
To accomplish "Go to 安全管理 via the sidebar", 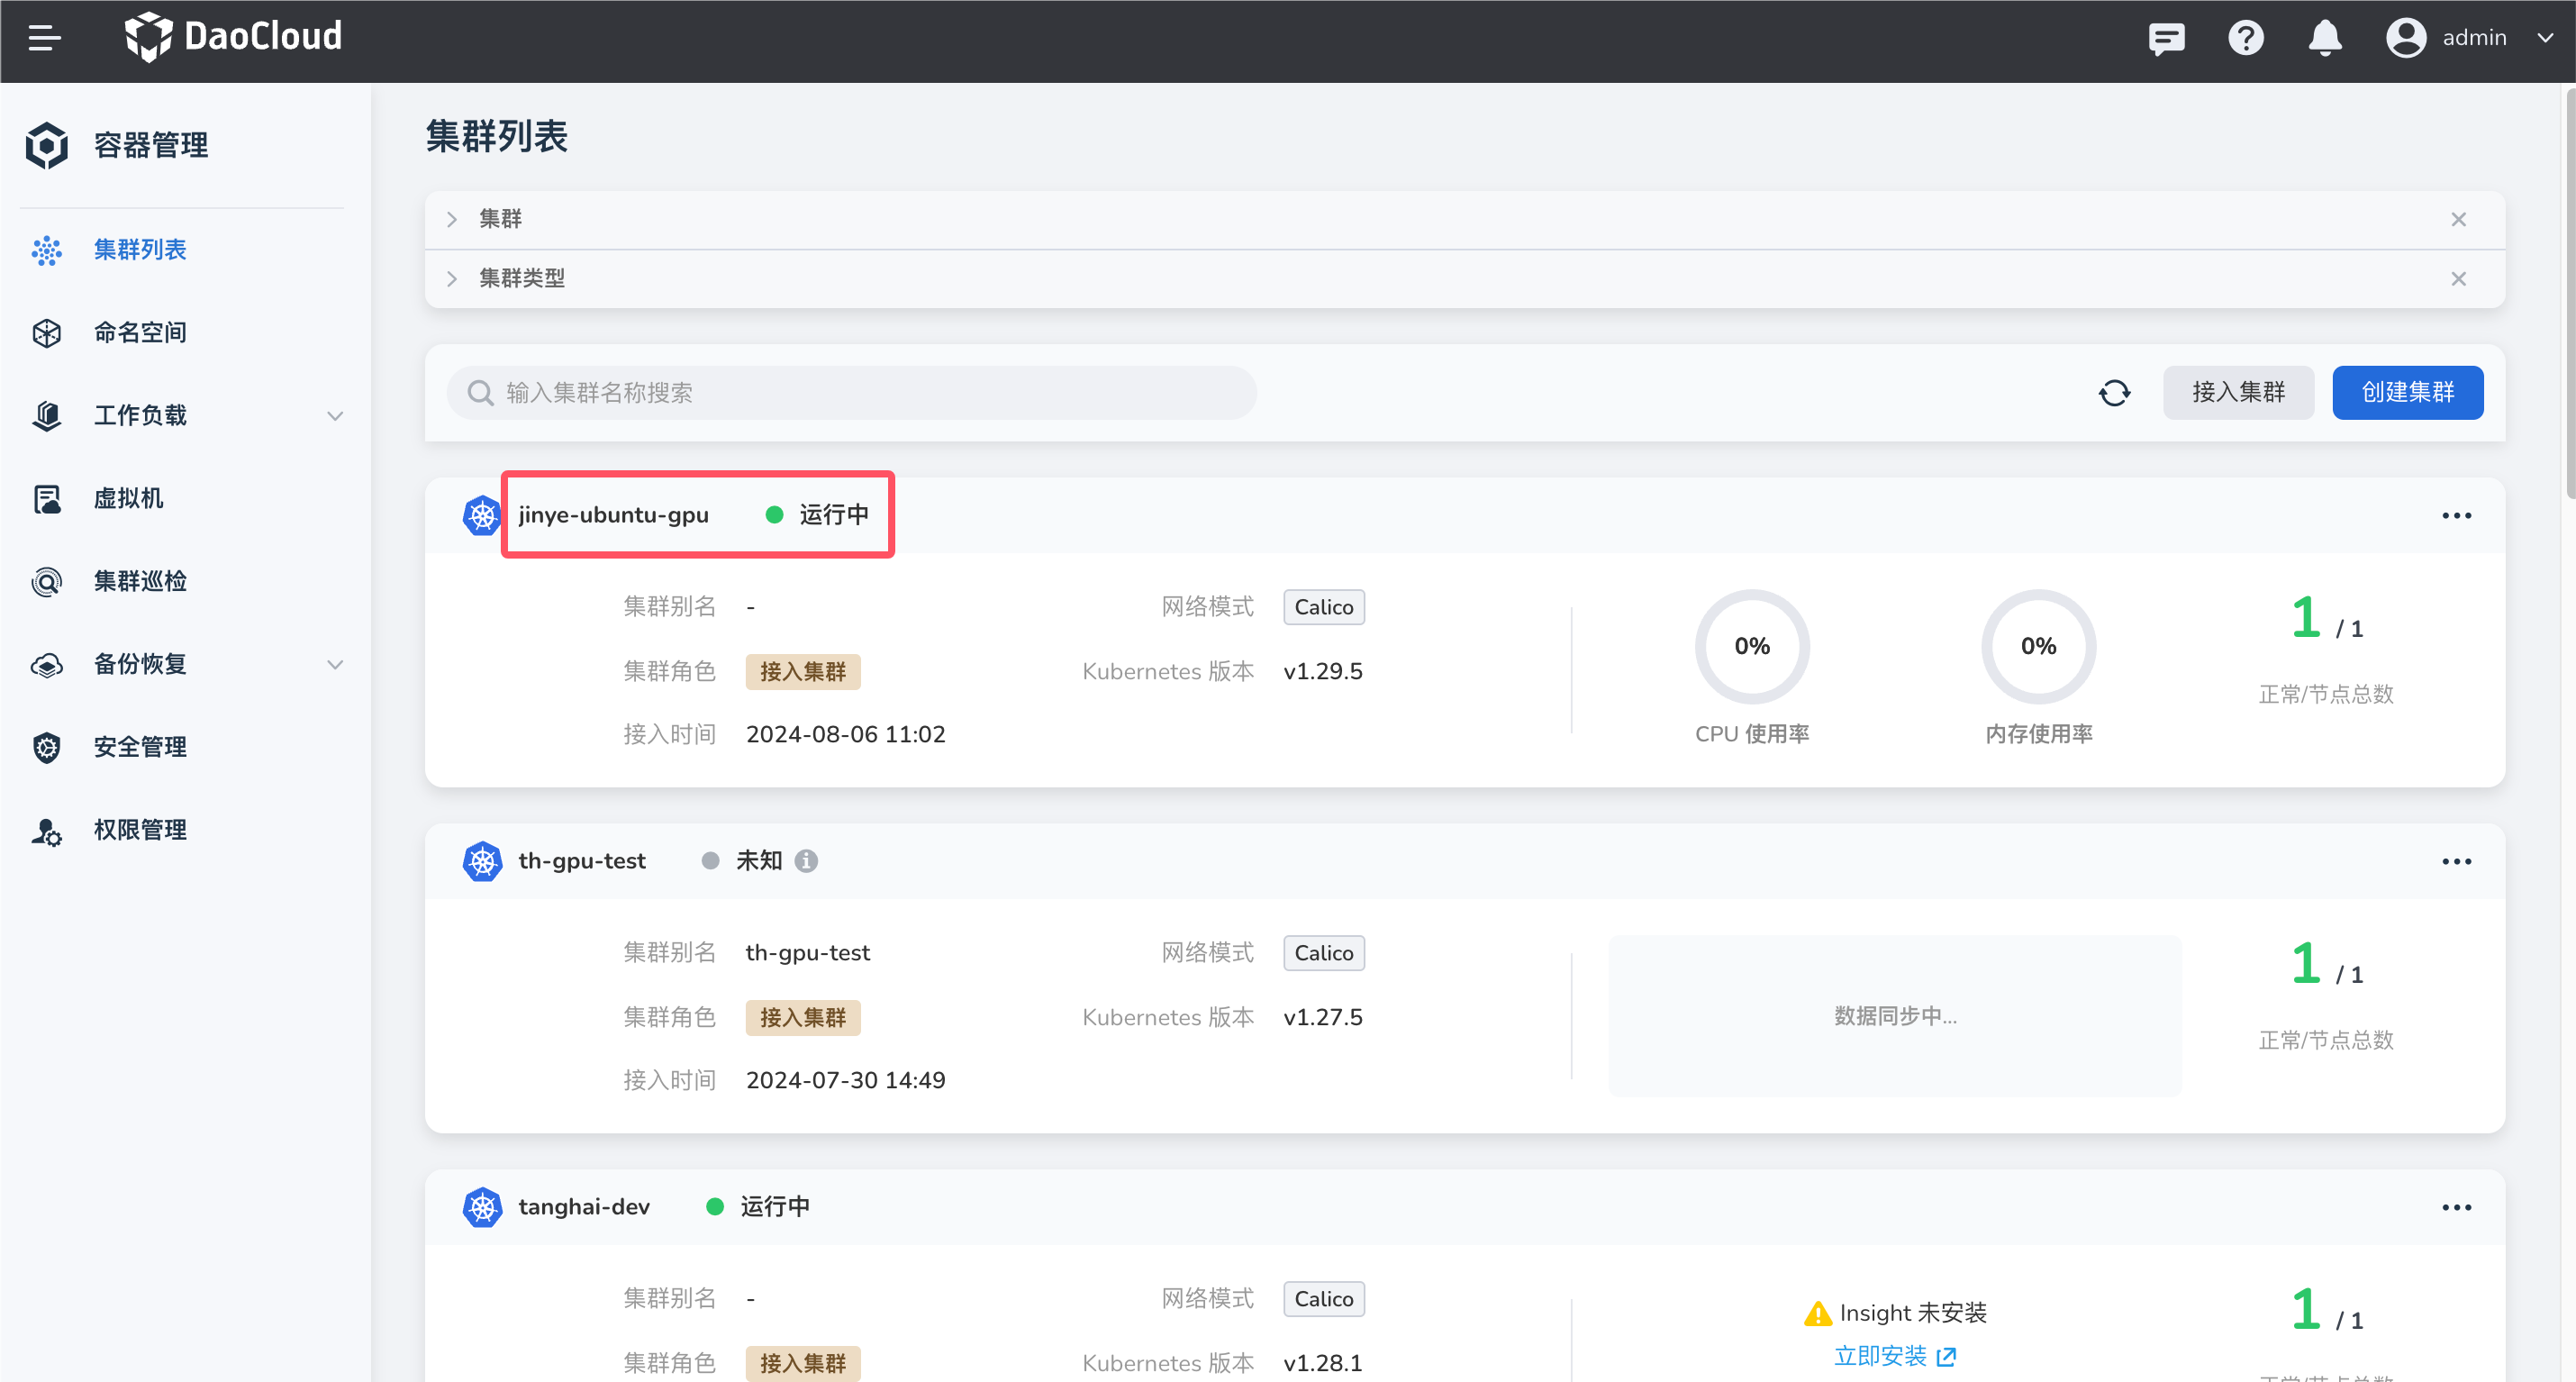I will [x=139, y=746].
